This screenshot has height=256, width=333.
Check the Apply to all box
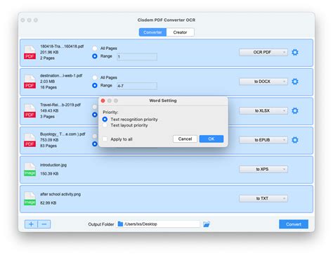105,139
